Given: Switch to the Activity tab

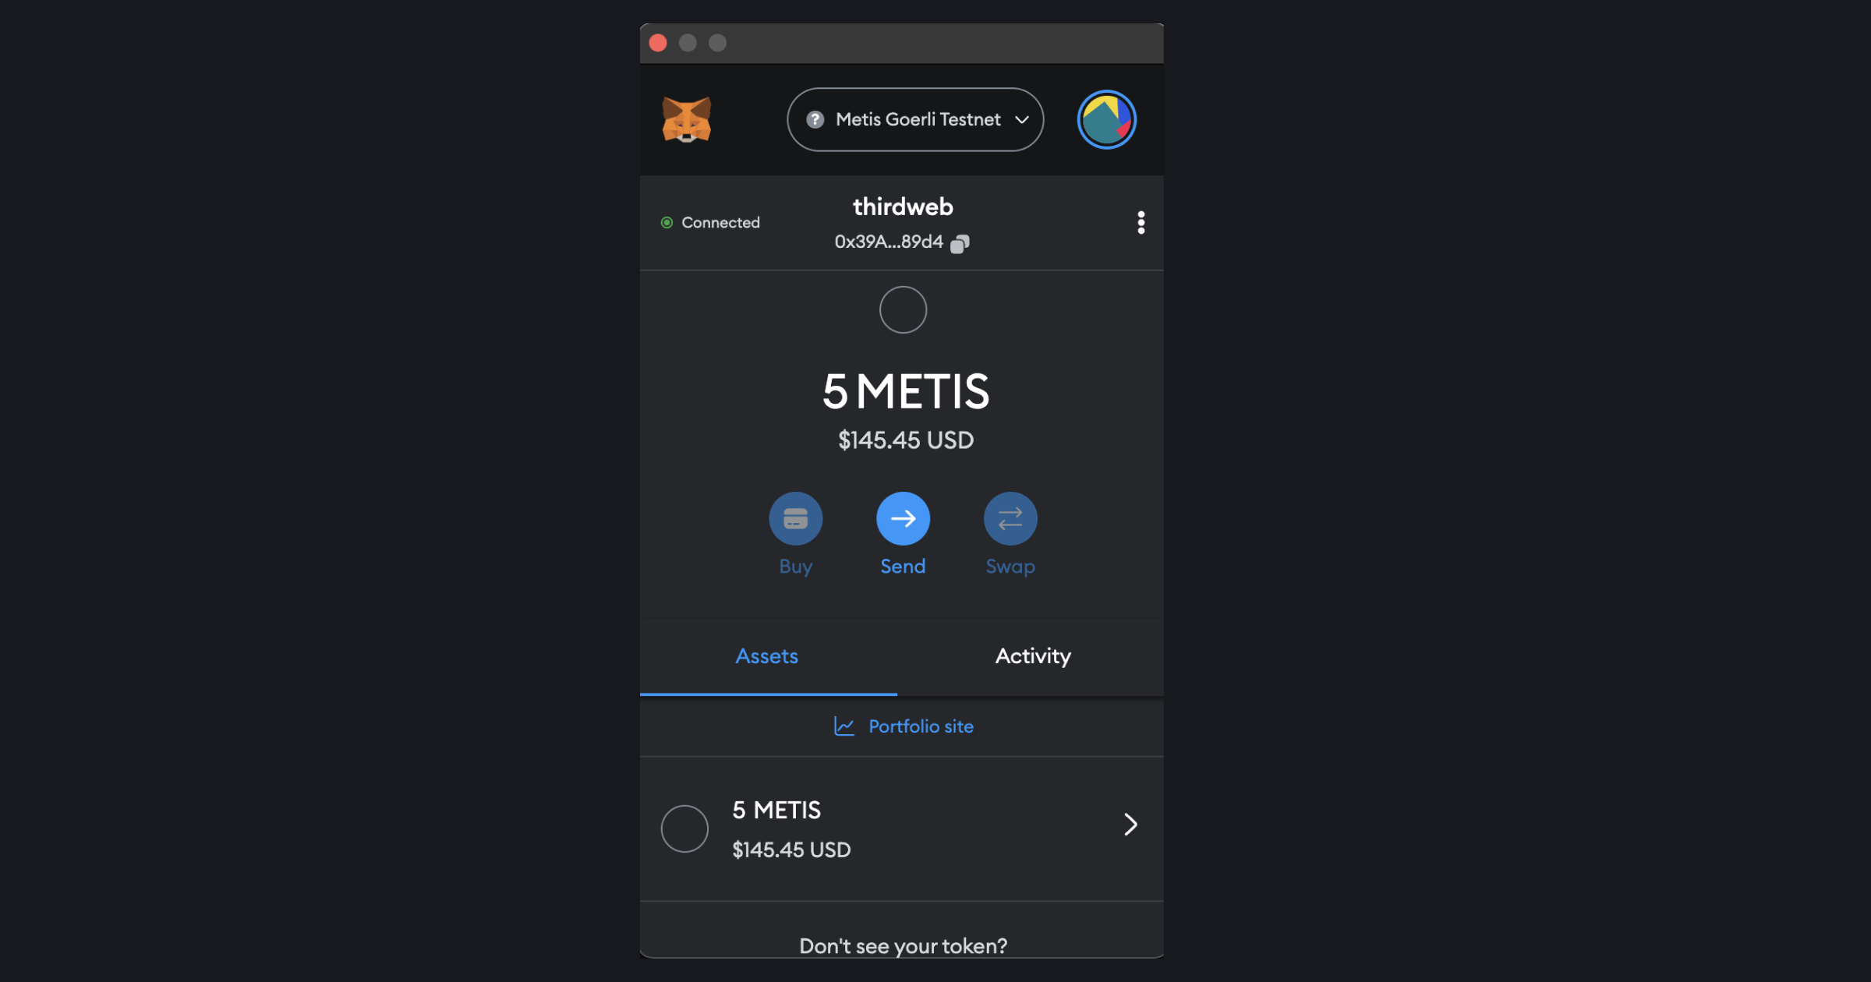Looking at the screenshot, I should (1033, 655).
